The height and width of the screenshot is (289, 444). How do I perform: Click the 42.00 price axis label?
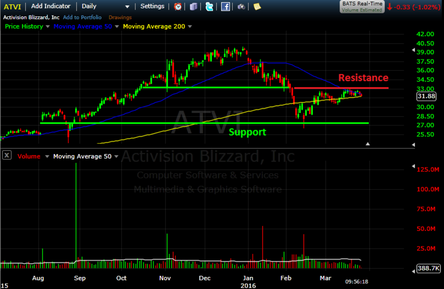425,34
